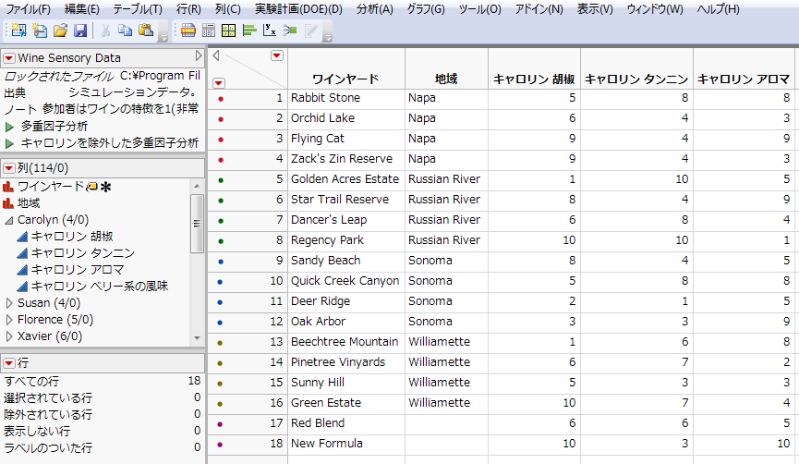Open the グラフ(G) menu

[x=426, y=9]
